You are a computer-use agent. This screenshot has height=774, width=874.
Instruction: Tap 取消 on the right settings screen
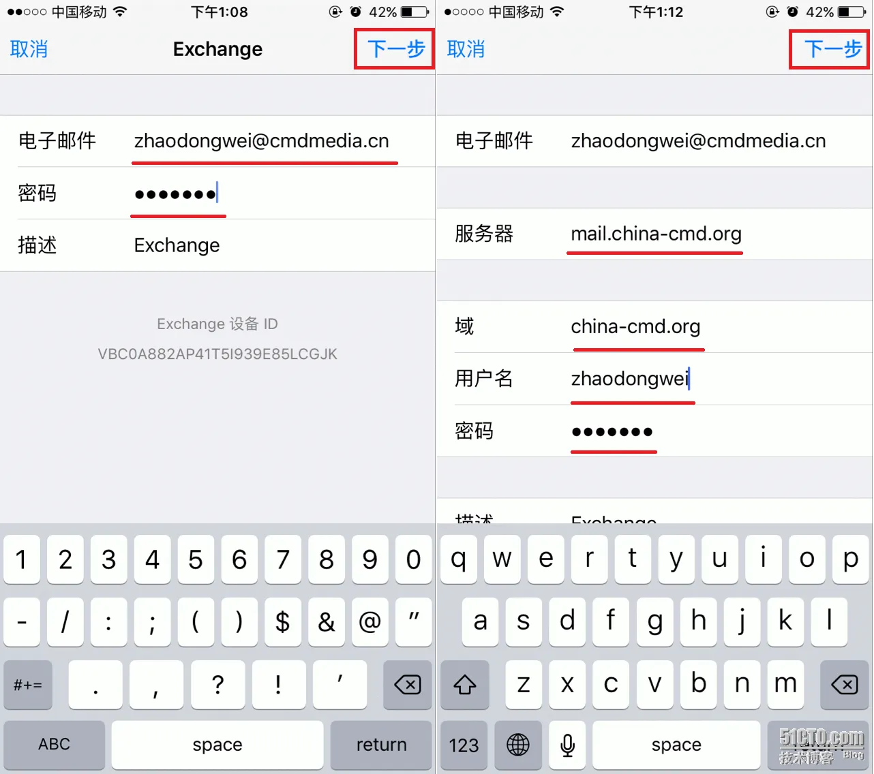coord(466,49)
